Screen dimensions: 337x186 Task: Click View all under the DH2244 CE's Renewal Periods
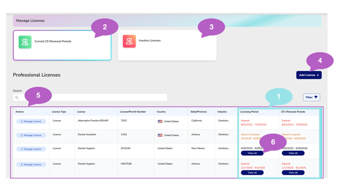293,153
